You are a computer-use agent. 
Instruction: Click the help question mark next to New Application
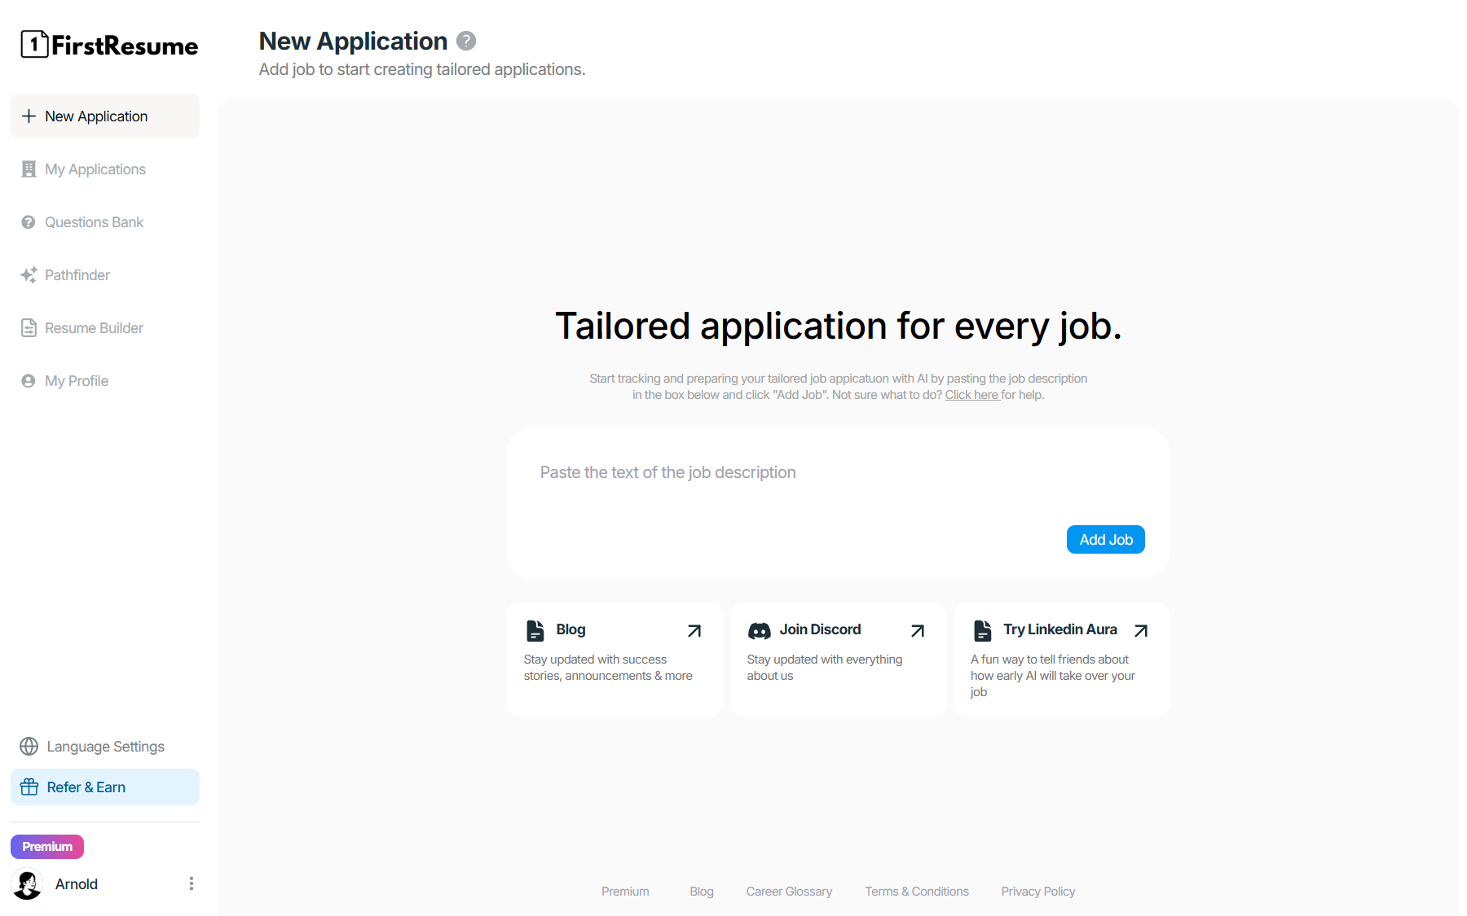(466, 41)
